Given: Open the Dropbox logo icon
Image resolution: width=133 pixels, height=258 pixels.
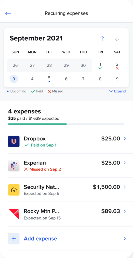Looking at the screenshot, I should pos(14,141).
